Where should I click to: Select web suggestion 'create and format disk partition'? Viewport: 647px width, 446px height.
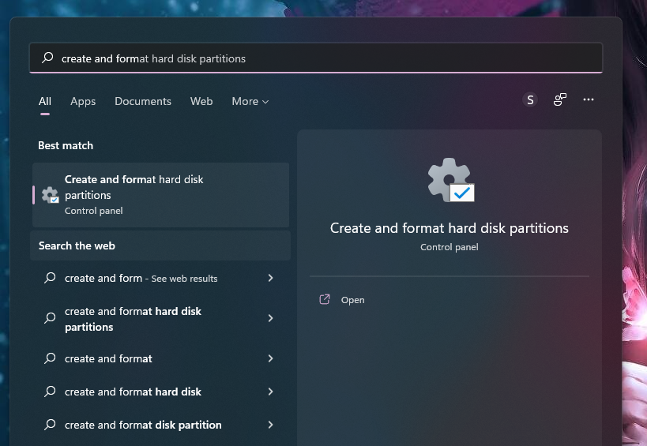coord(160,425)
